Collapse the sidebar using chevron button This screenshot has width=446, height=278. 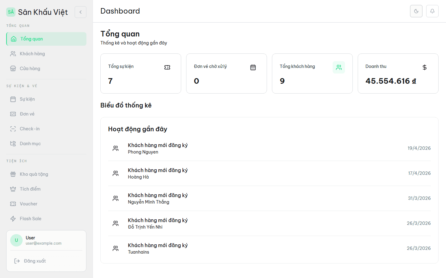point(81,12)
